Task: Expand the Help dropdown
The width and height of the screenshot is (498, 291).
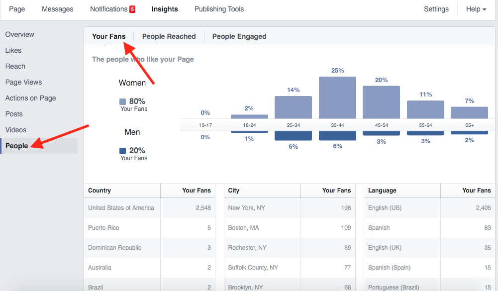Action: tap(475, 9)
